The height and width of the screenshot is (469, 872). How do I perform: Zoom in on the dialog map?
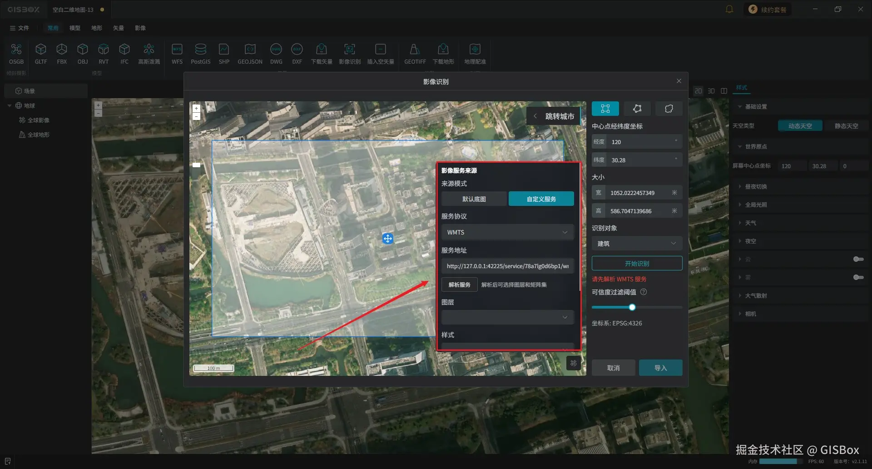196,109
